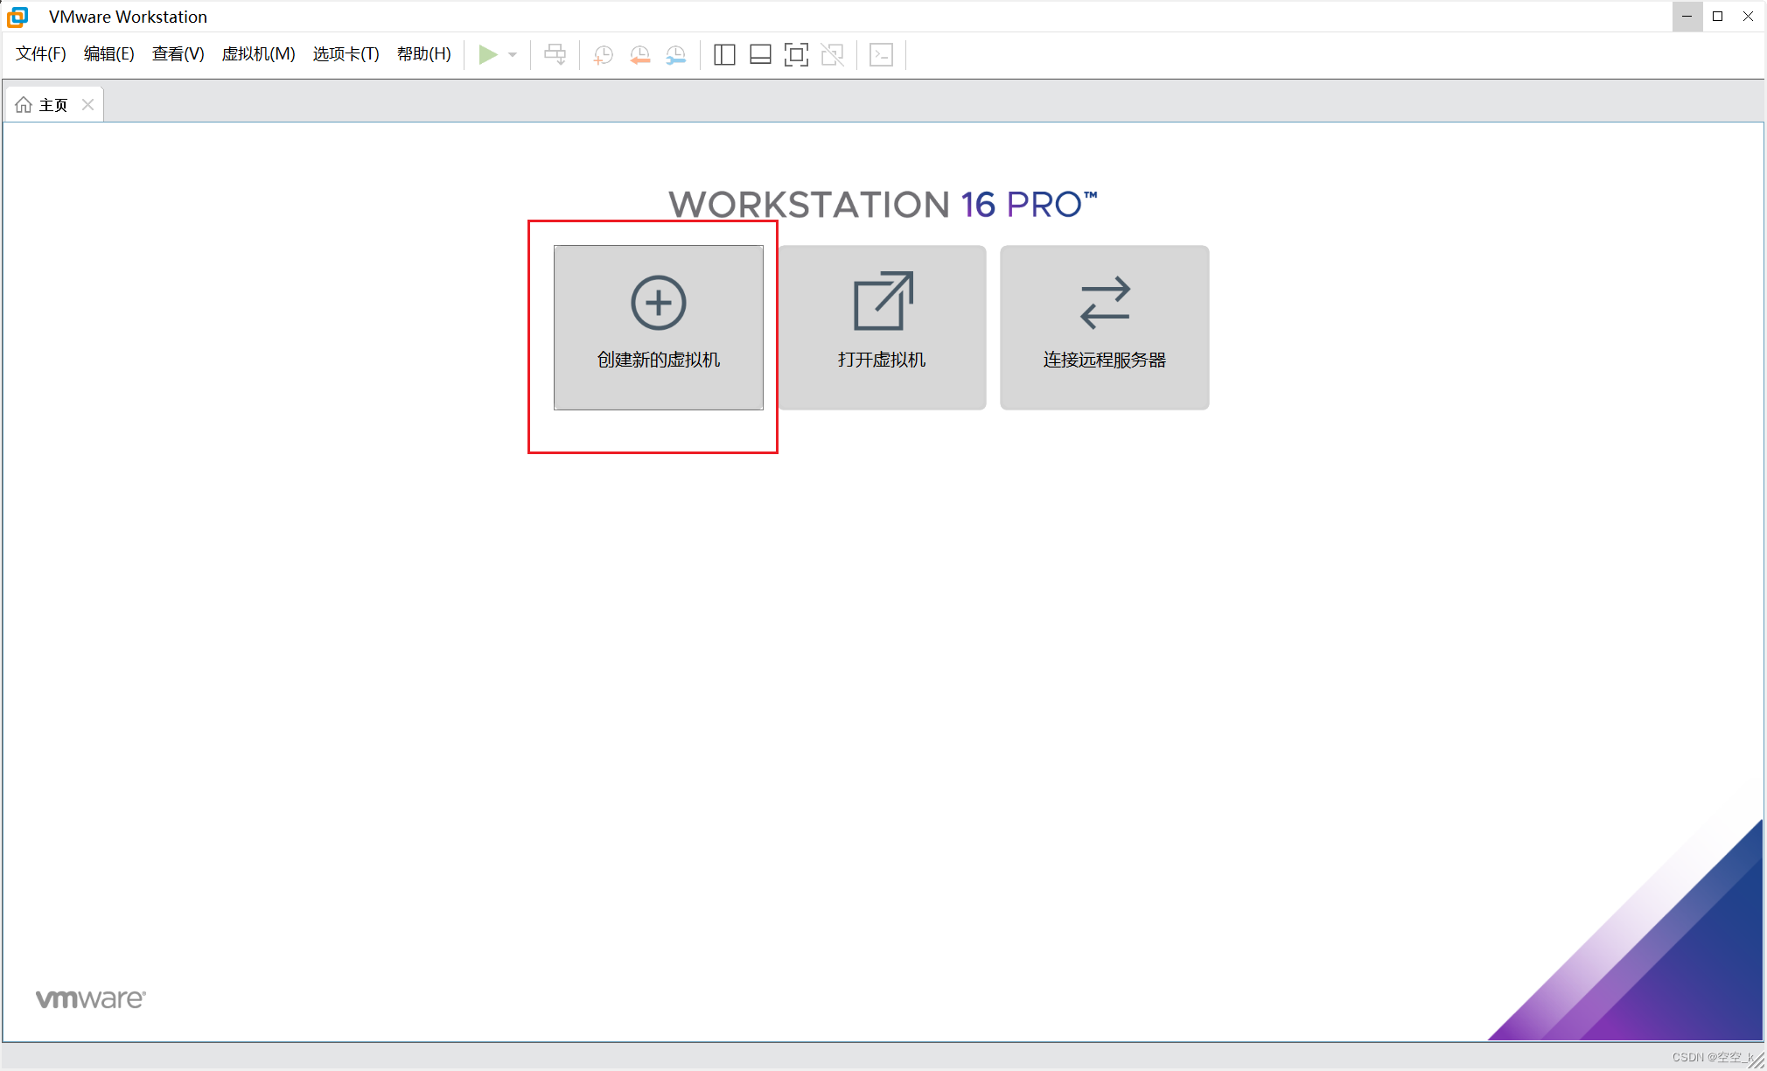This screenshot has width=1767, height=1071.
Task: Click 创建新的虚拟机 button
Action: click(658, 327)
